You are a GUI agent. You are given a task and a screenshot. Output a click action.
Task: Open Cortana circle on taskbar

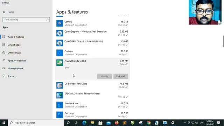pos(68,123)
